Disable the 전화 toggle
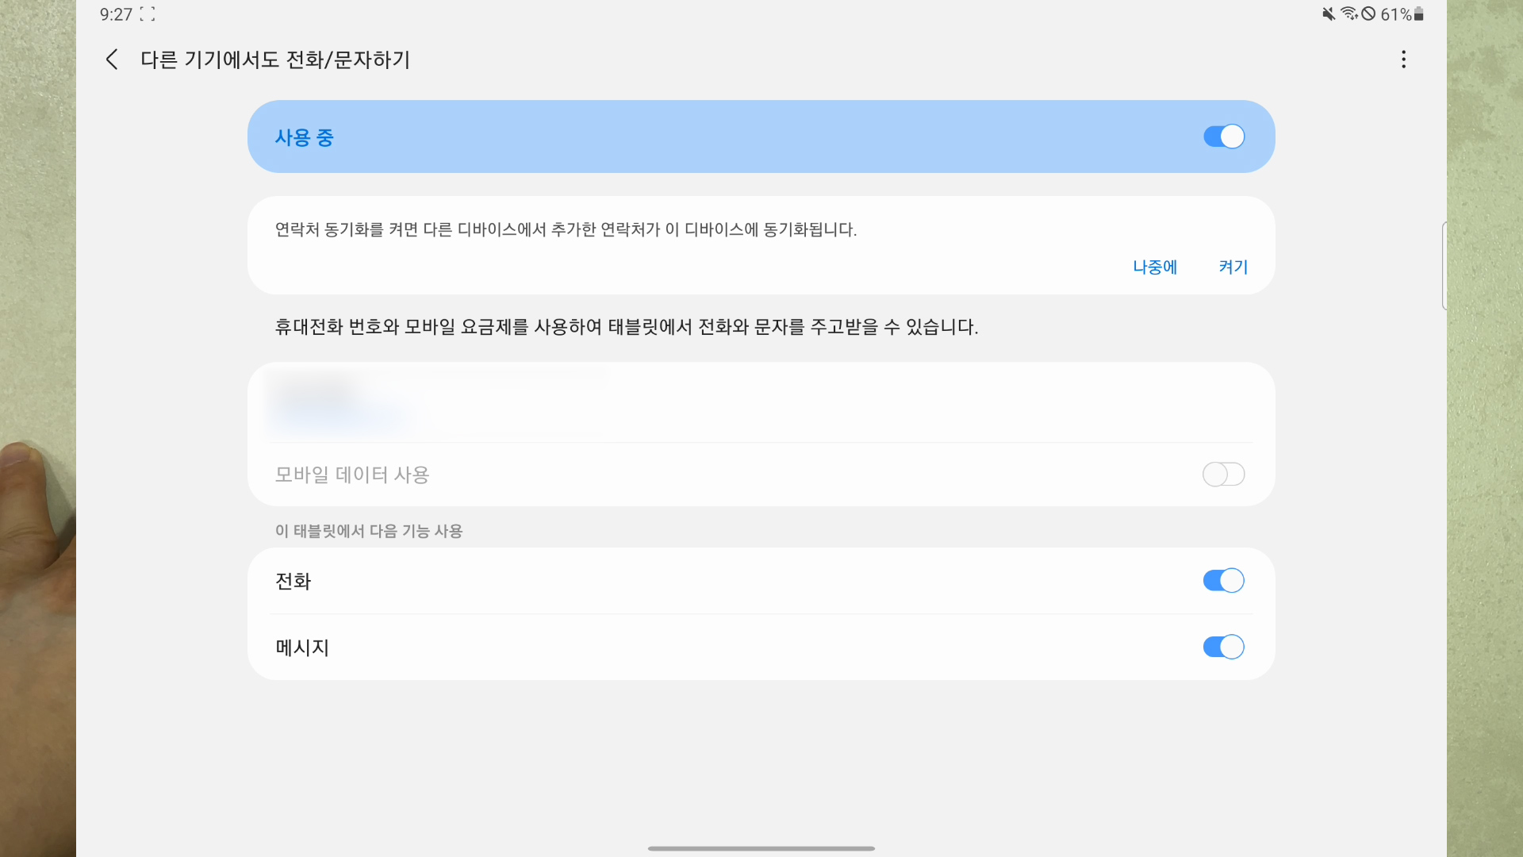The width and height of the screenshot is (1523, 857). [1223, 581]
